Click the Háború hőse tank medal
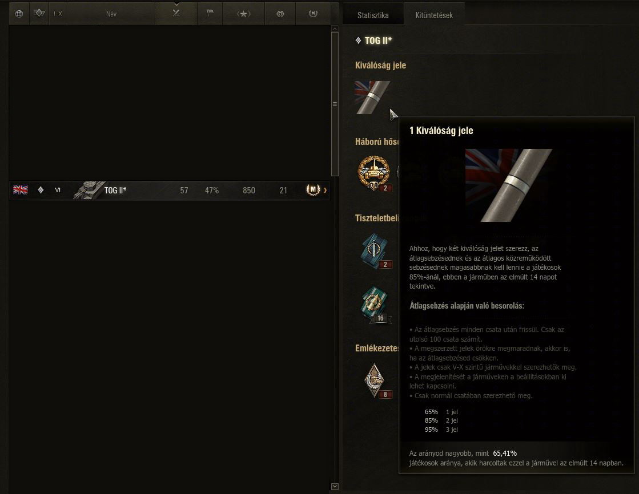Viewport: 639px width, 494px height. click(x=374, y=173)
